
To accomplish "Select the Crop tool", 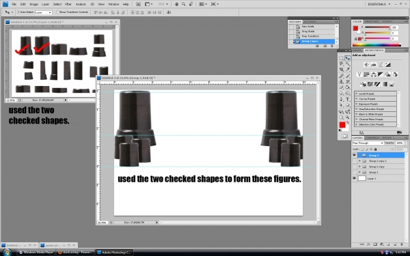I will tap(341, 69).
